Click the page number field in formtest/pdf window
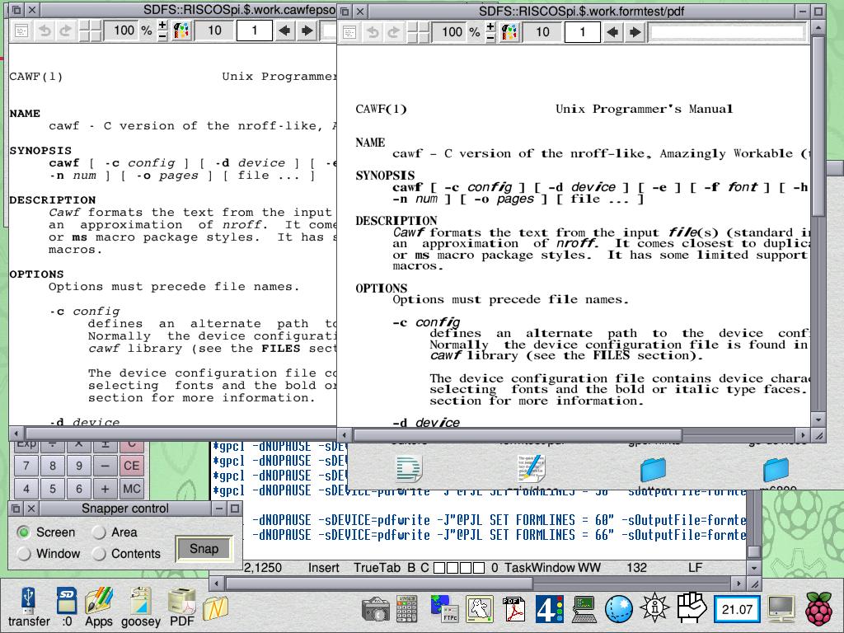 [582, 32]
